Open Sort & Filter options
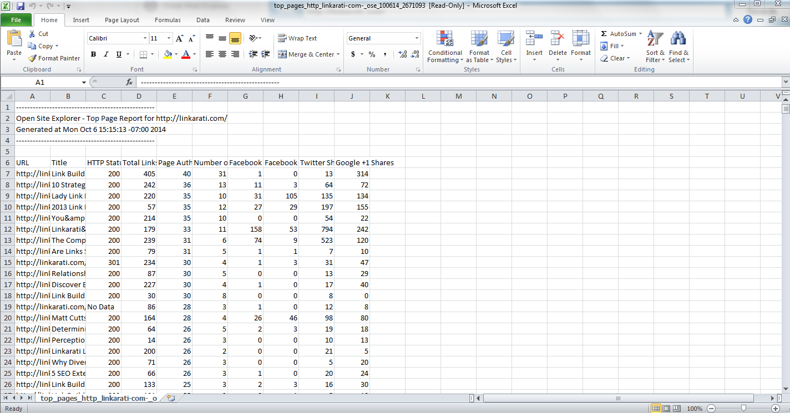This screenshot has height=413, width=790. 655,47
